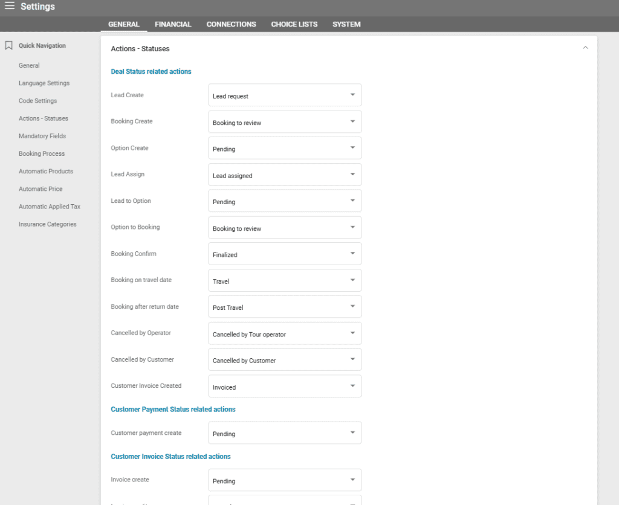619x505 pixels.
Task: Navigate to Mandatory Fields section
Action: pos(42,136)
